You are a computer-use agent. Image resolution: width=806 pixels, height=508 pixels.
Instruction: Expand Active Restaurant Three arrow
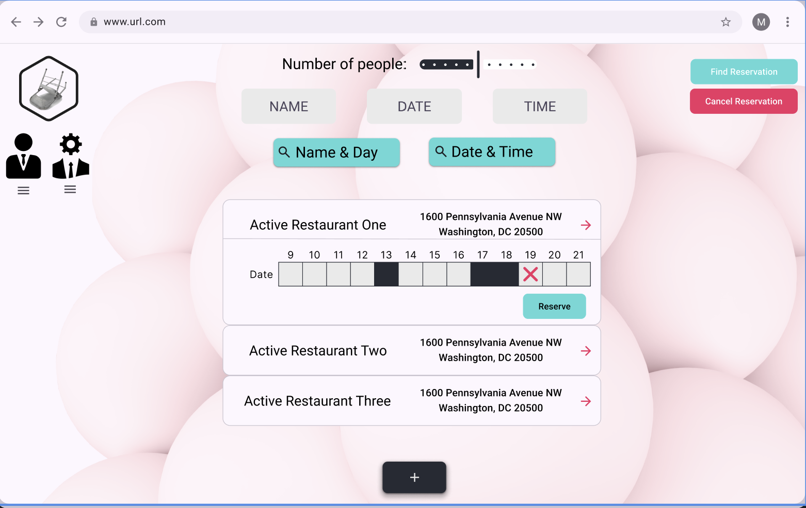tap(586, 401)
